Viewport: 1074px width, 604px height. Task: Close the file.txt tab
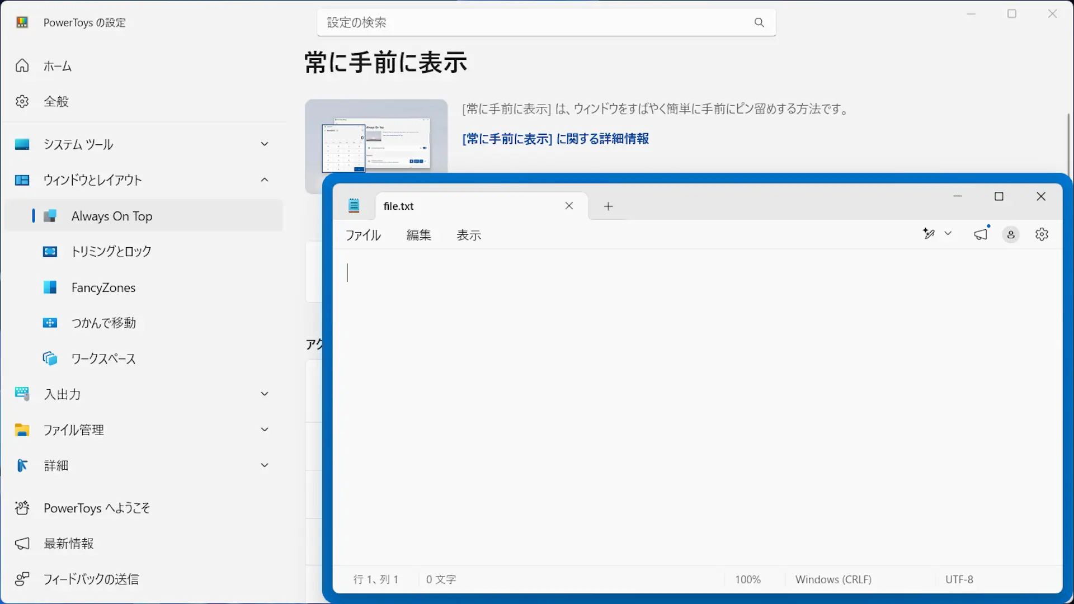click(x=569, y=206)
